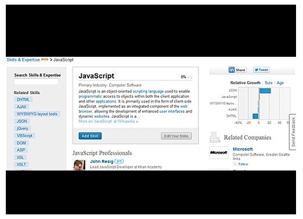The image size is (303, 219).
Task: Open the WYSIWYG layout tools skill
Action: [37, 114]
